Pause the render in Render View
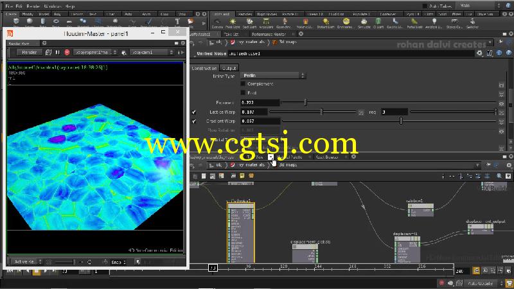The image size is (514, 289). coord(58,52)
